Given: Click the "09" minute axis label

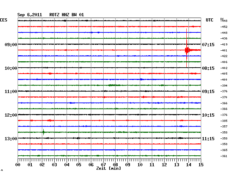Looking at the screenshot, I should point(128,164).
